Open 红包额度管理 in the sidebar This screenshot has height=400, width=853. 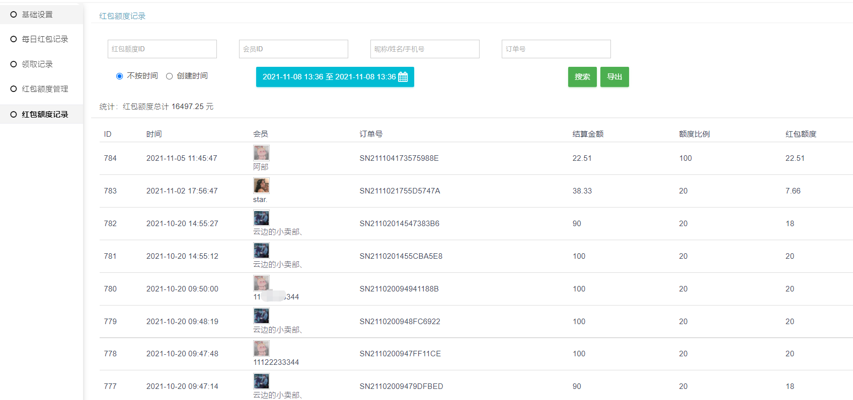45,89
